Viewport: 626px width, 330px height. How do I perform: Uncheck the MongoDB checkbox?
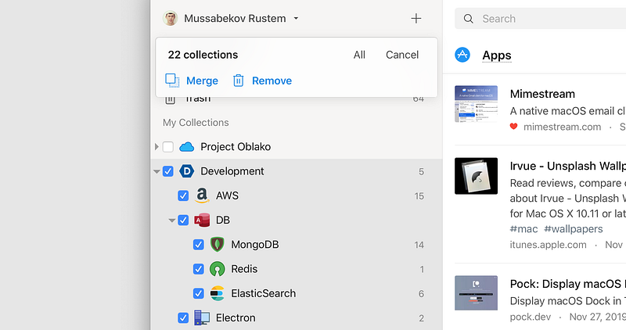199,245
